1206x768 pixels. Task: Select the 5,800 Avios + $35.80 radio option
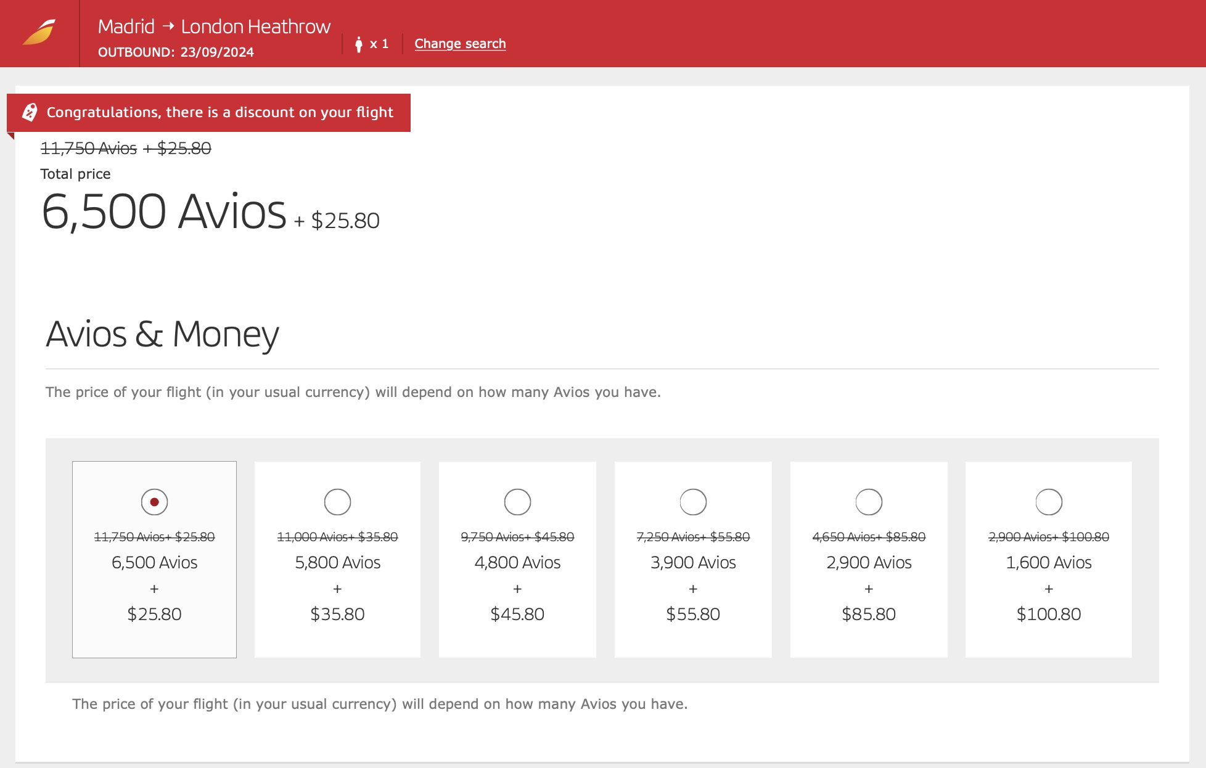click(337, 502)
